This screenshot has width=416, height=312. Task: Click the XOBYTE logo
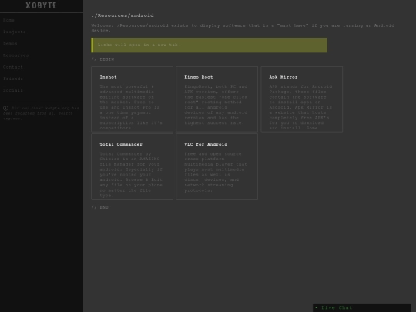click(41, 5)
